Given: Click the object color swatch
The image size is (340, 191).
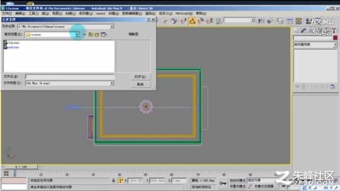Looking at the screenshot, I should tap(335, 38).
